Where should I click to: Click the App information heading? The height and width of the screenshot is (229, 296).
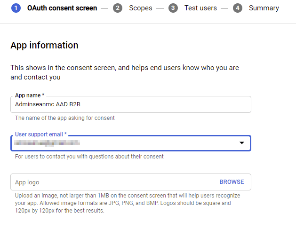tap(44, 46)
